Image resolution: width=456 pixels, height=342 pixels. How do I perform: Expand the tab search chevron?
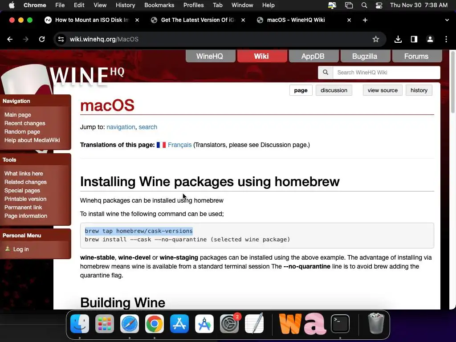447,20
